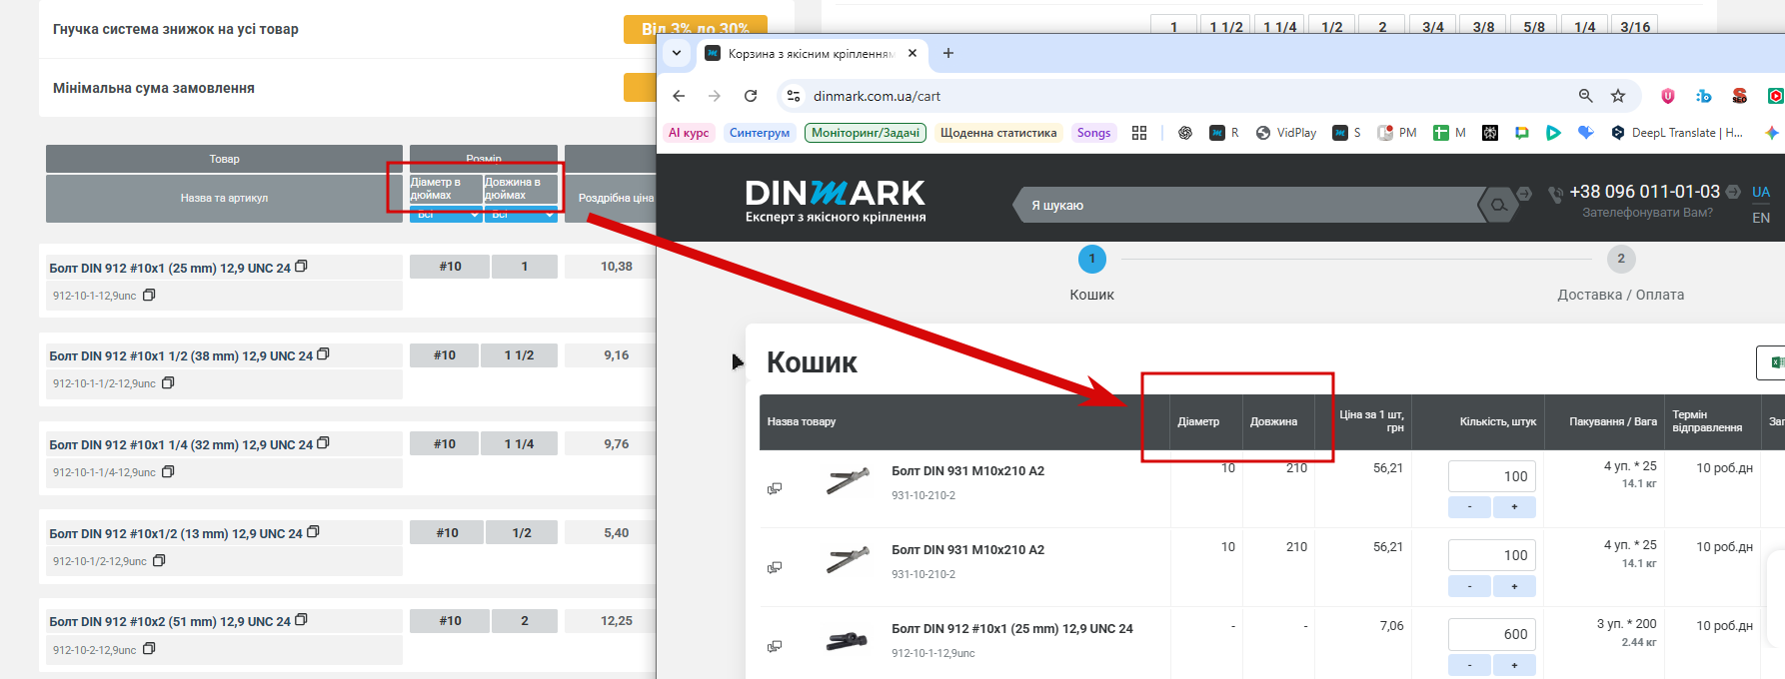Open the PM bookmark

click(x=1397, y=133)
